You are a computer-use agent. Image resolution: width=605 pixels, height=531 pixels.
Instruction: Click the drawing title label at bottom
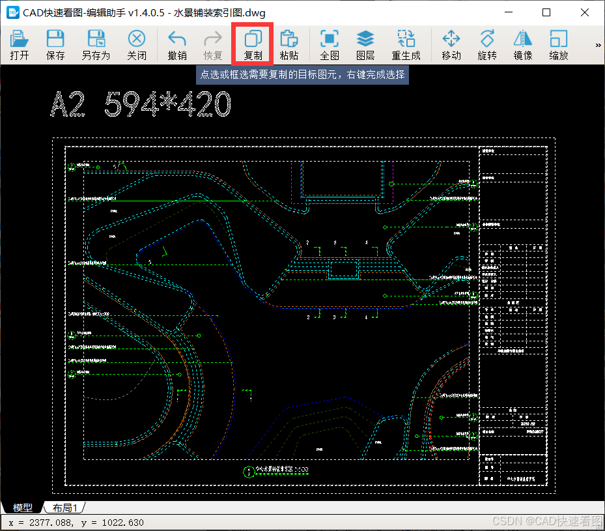276,470
